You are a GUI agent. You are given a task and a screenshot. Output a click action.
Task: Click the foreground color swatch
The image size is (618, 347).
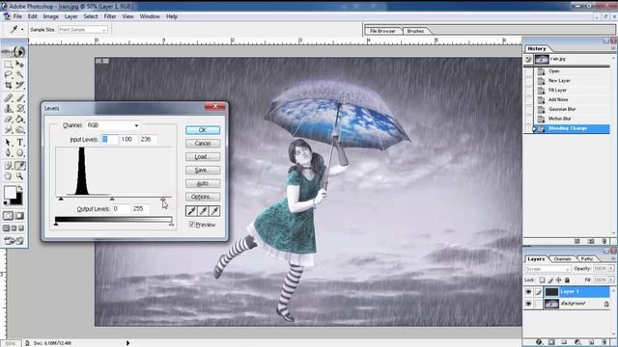click(x=10, y=193)
